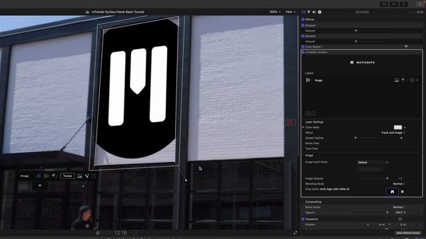This screenshot has width=426, height=239.
Task: Open the viewer zoom percentage dropdown
Action: click(x=275, y=12)
